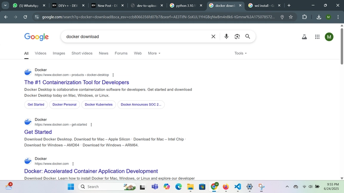Viewport: 344px width, 193px height.
Task: Click the browser address bar URL
Action: click(158, 17)
